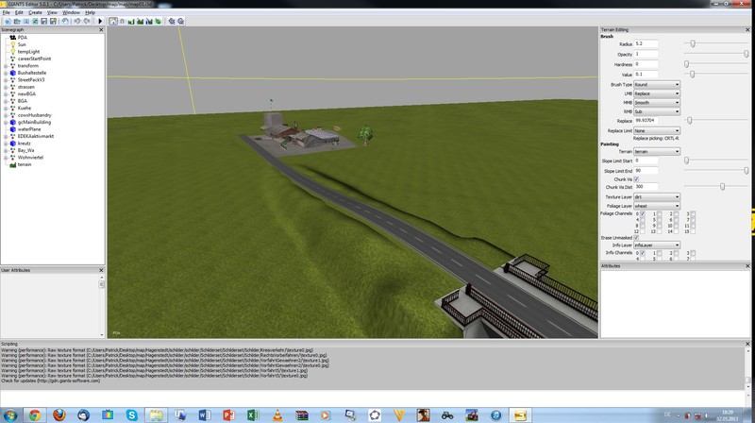Viewport: 755px width, 423px height.
Task: Click the Play button in toolbar
Action: pyautogui.click(x=100, y=21)
